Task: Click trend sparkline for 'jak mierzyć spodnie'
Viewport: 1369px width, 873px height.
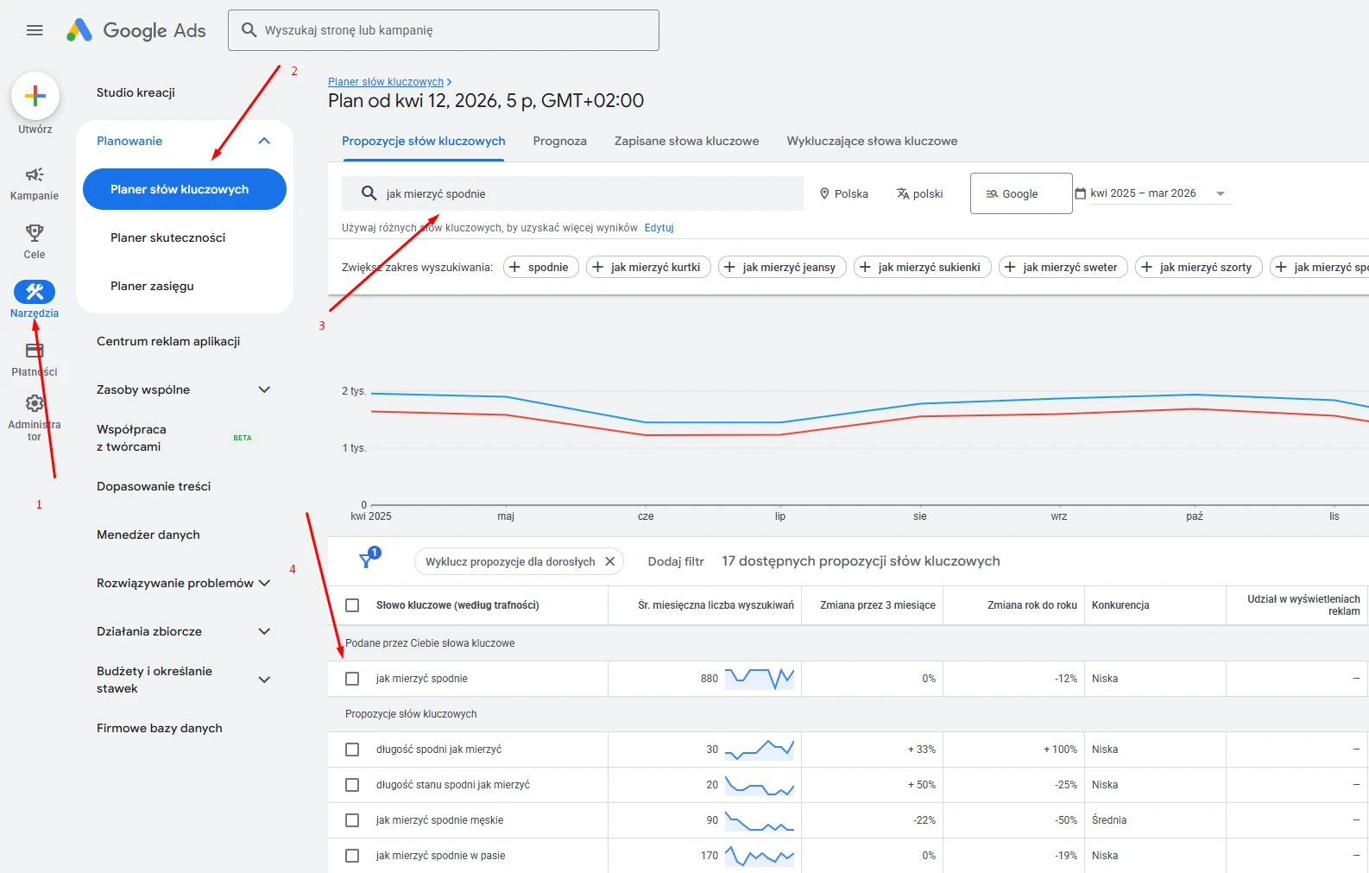Action: (760, 679)
